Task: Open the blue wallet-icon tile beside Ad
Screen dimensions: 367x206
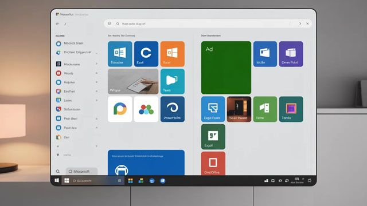Action: click(x=265, y=54)
